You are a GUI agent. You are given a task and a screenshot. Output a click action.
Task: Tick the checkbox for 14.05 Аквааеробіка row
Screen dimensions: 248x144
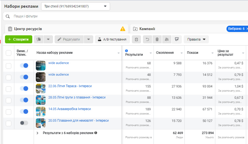(x=9, y=112)
